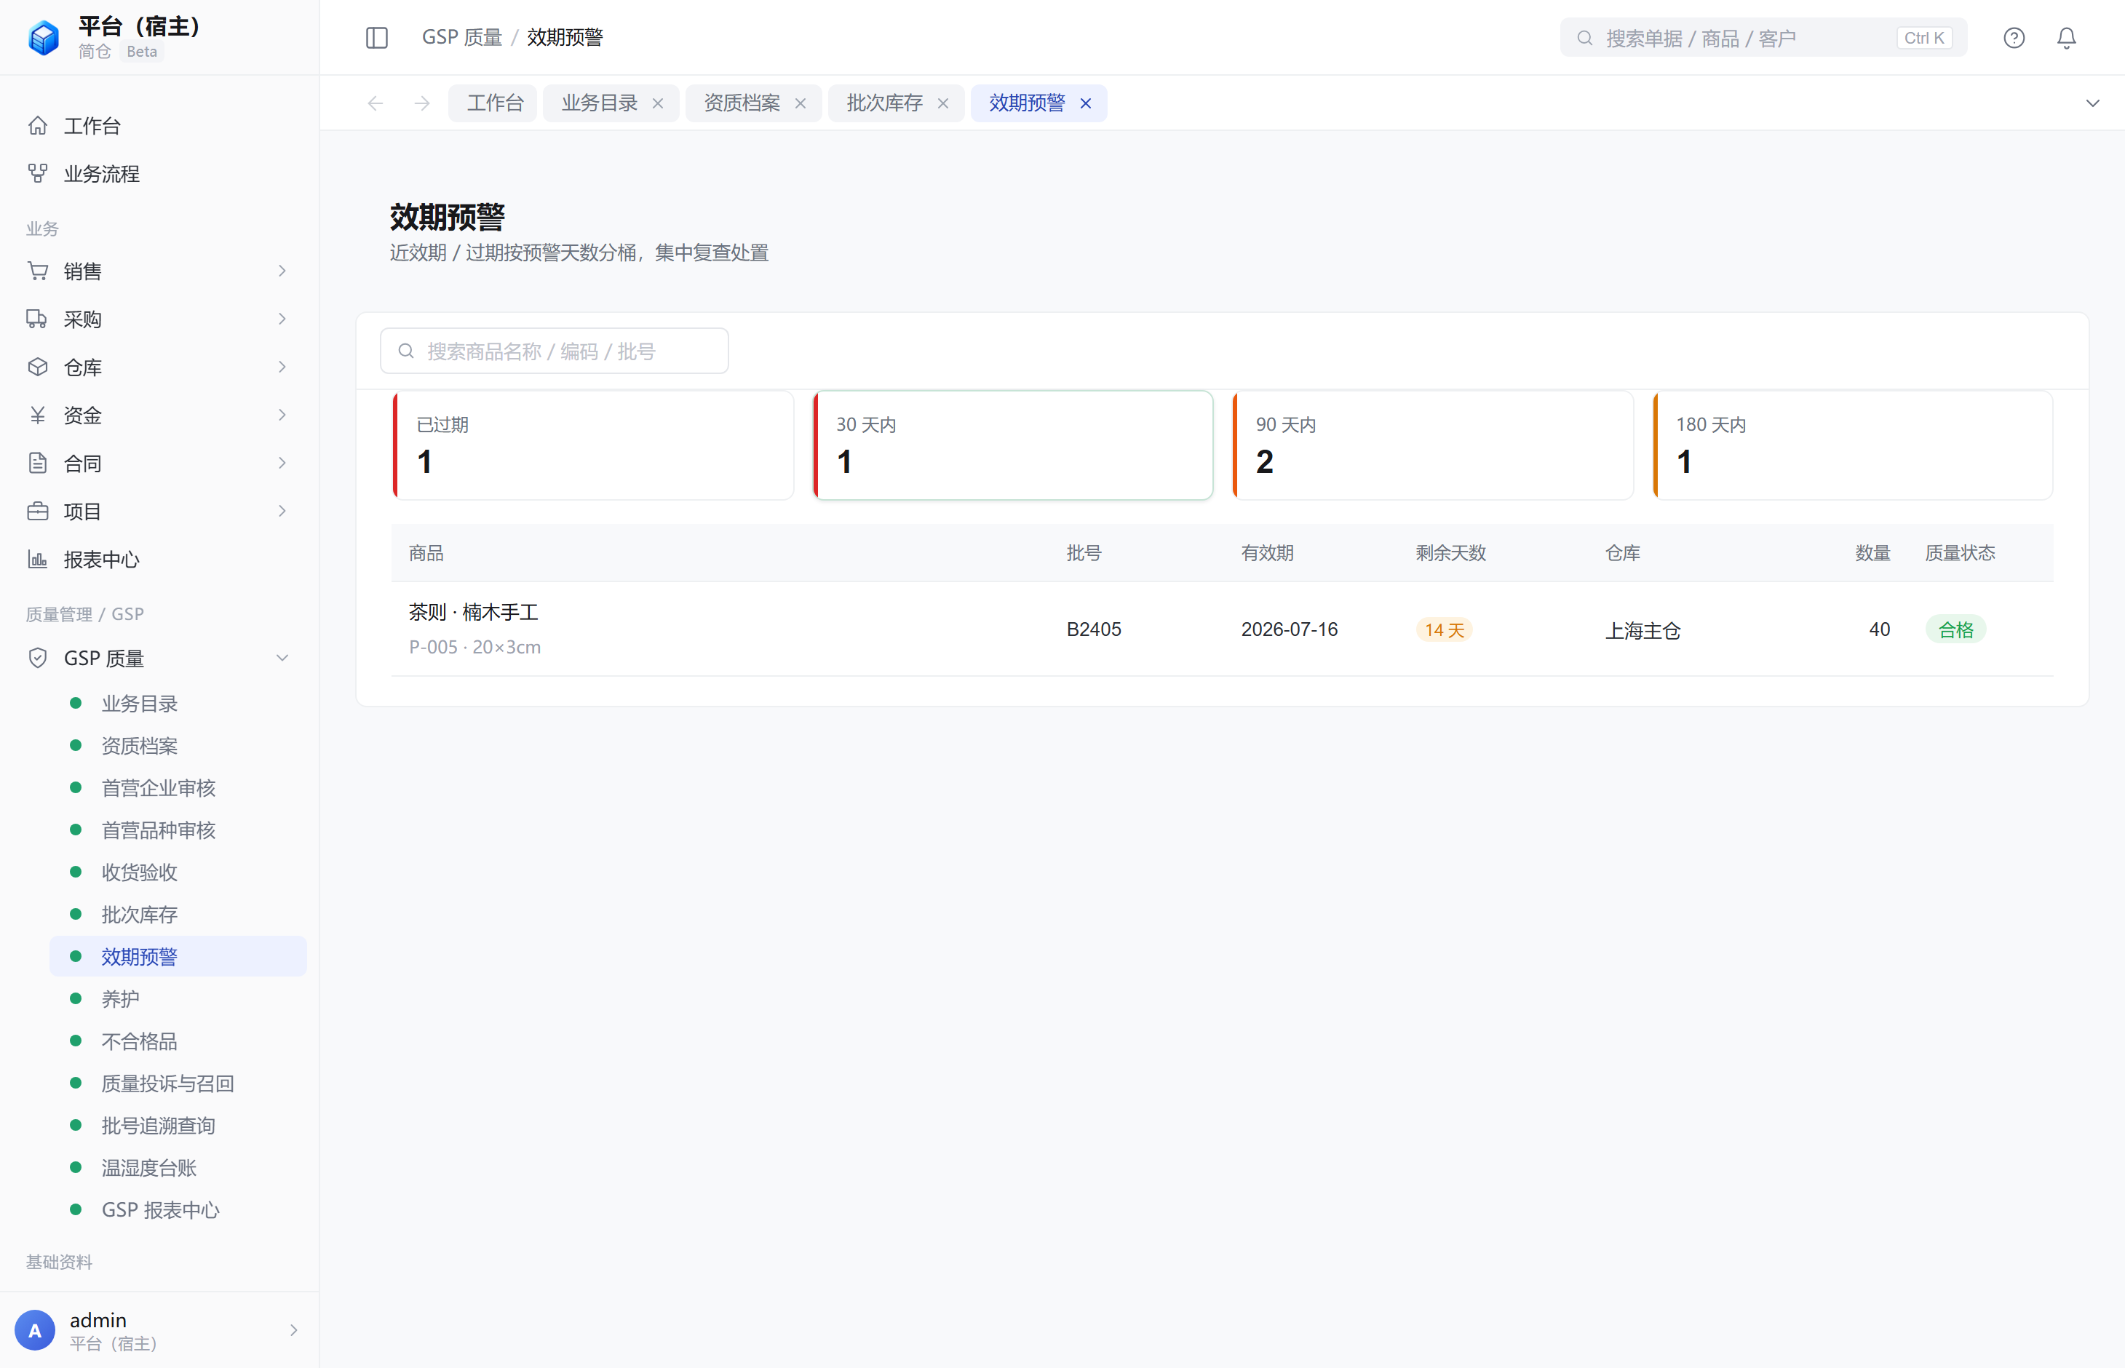Screen dimensions: 2125x1368
Task: Expand the 仓库 menu chevron
Action: coord(282,367)
